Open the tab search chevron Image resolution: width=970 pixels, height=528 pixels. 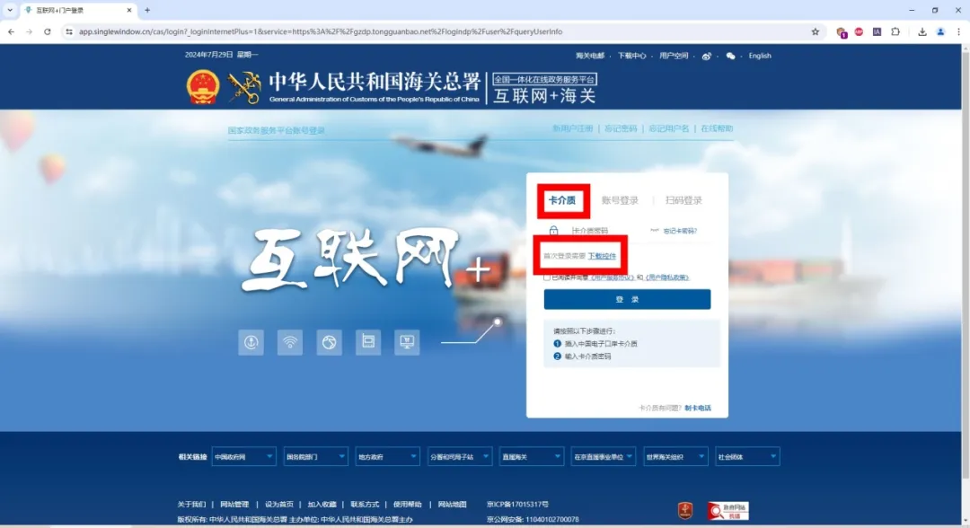[x=10, y=10]
